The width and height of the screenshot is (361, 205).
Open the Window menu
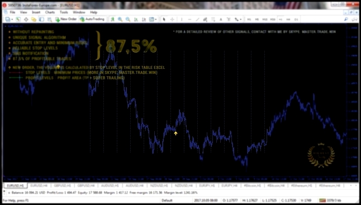coord(79,12)
